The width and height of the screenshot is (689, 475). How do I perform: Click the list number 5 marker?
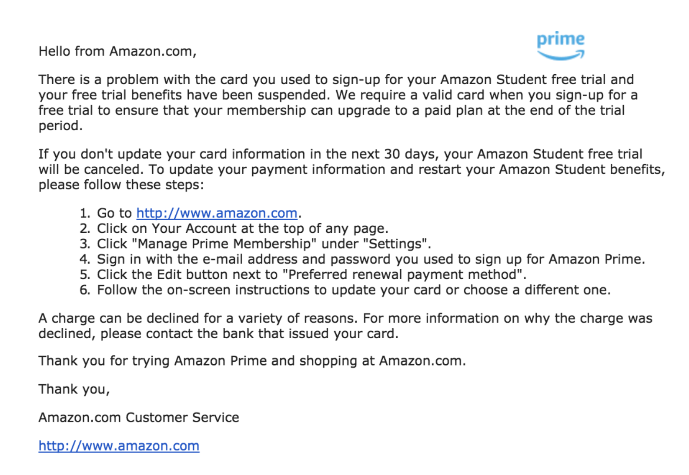(85, 274)
